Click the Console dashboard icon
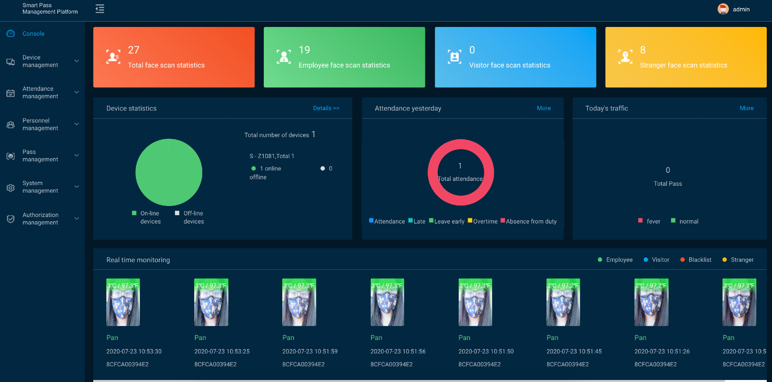This screenshot has width=772, height=382. (x=11, y=34)
